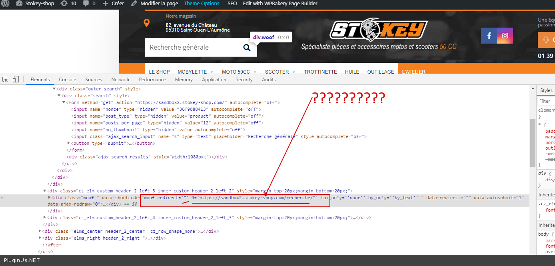Open the SEO admin bar menu

pos(232,4)
